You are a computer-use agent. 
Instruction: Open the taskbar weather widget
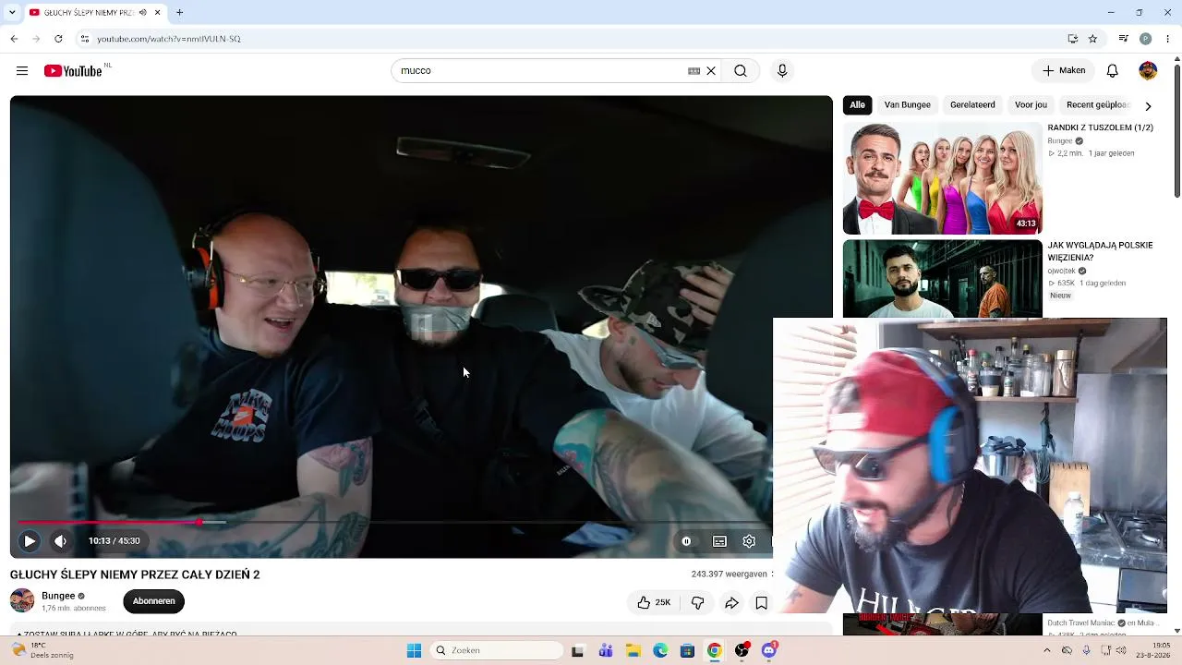click(x=44, y=650)
